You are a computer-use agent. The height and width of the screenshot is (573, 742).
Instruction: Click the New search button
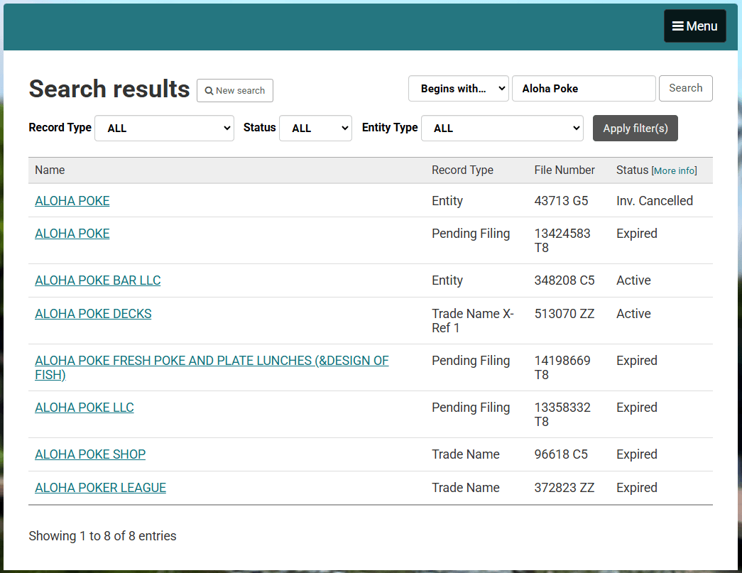click(x=234, y=90)
